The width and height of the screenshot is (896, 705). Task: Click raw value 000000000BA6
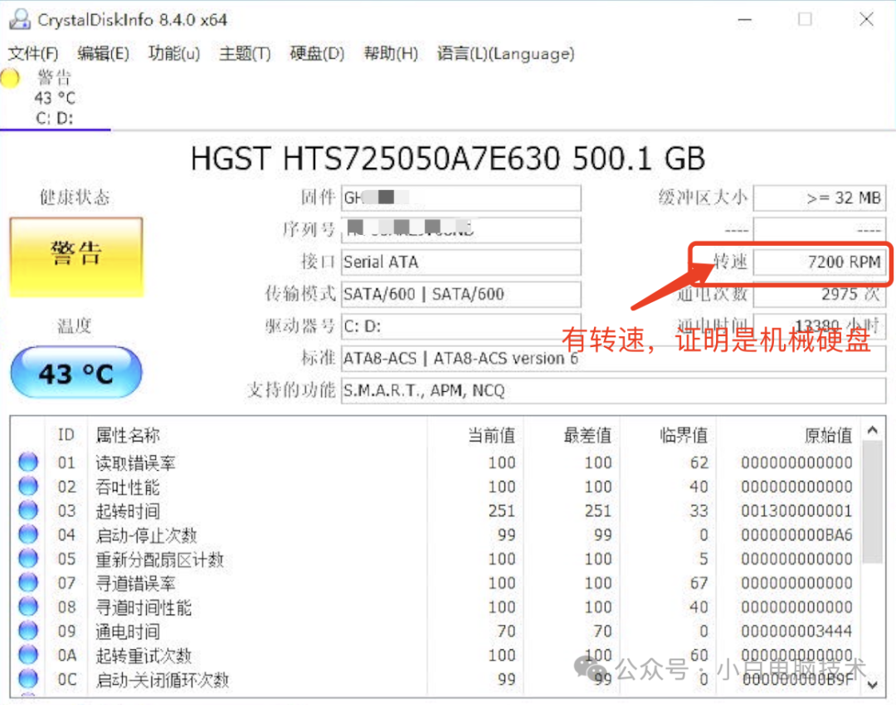pos(796,535)
